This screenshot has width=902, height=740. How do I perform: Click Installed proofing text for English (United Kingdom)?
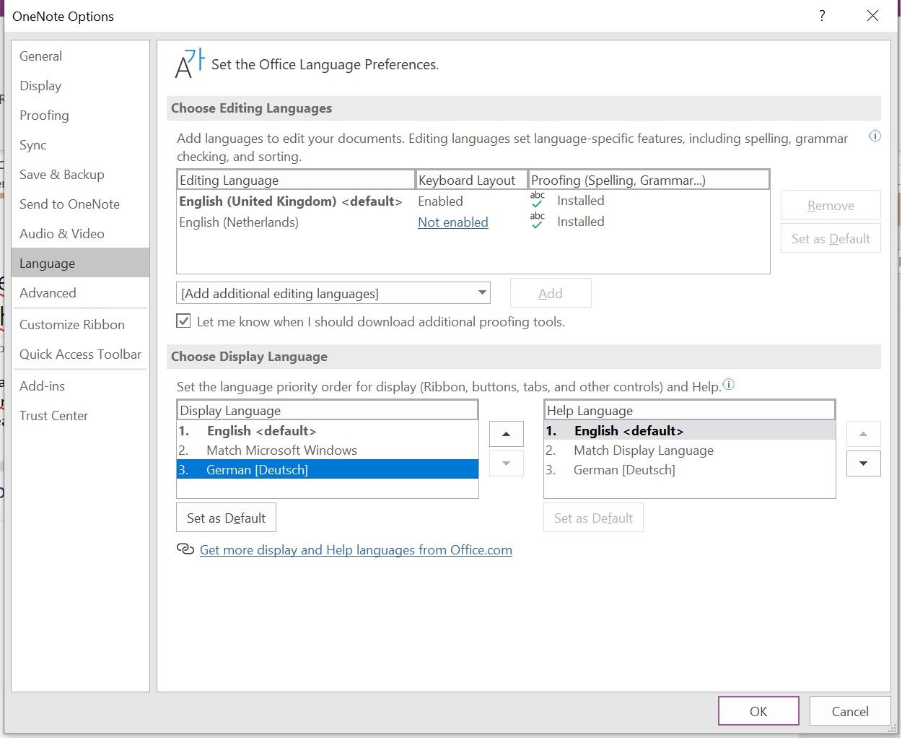coord(581,200)
